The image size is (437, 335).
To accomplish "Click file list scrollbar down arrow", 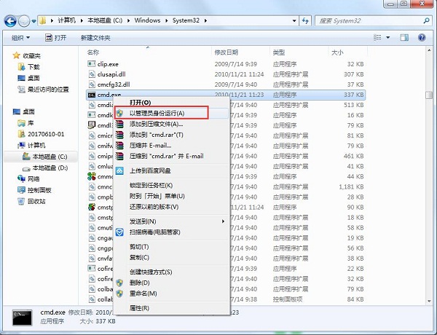I will point(429,301).
